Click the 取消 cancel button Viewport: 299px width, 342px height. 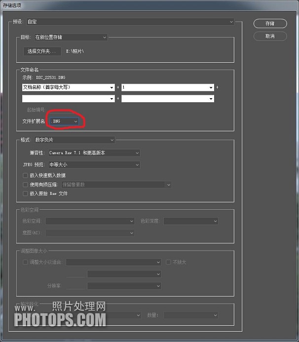270,36
